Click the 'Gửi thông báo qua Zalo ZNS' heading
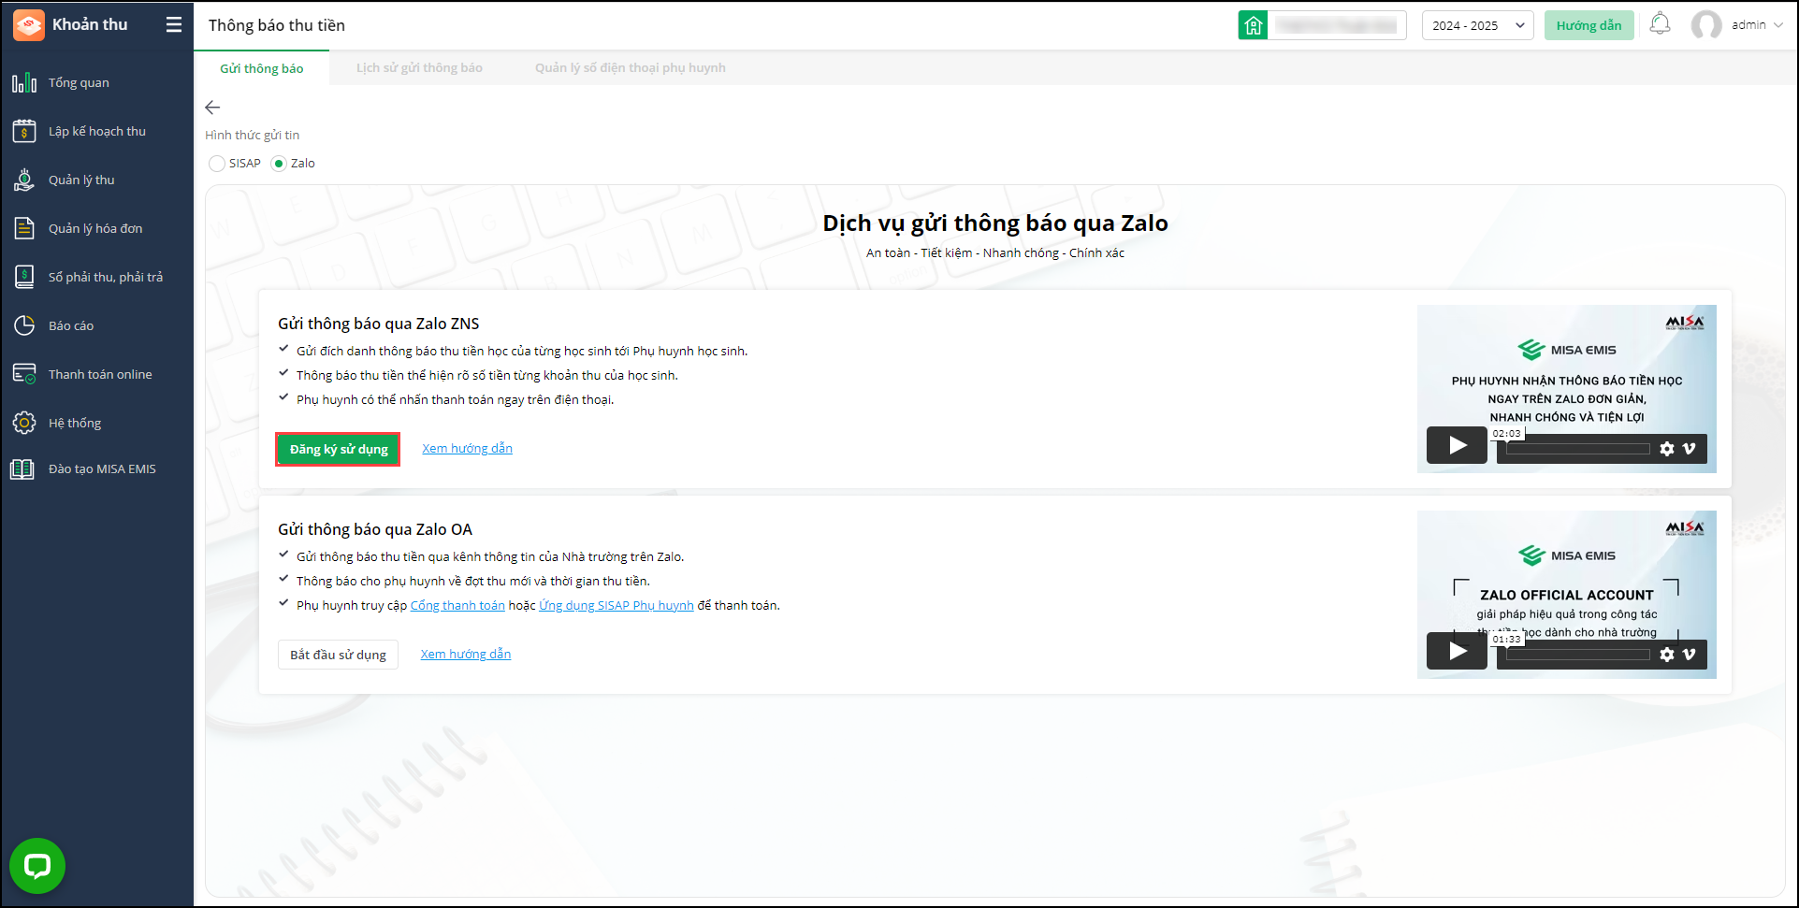Image resolution: width=1799 pixels, height=908 pixels. (379, 324)
